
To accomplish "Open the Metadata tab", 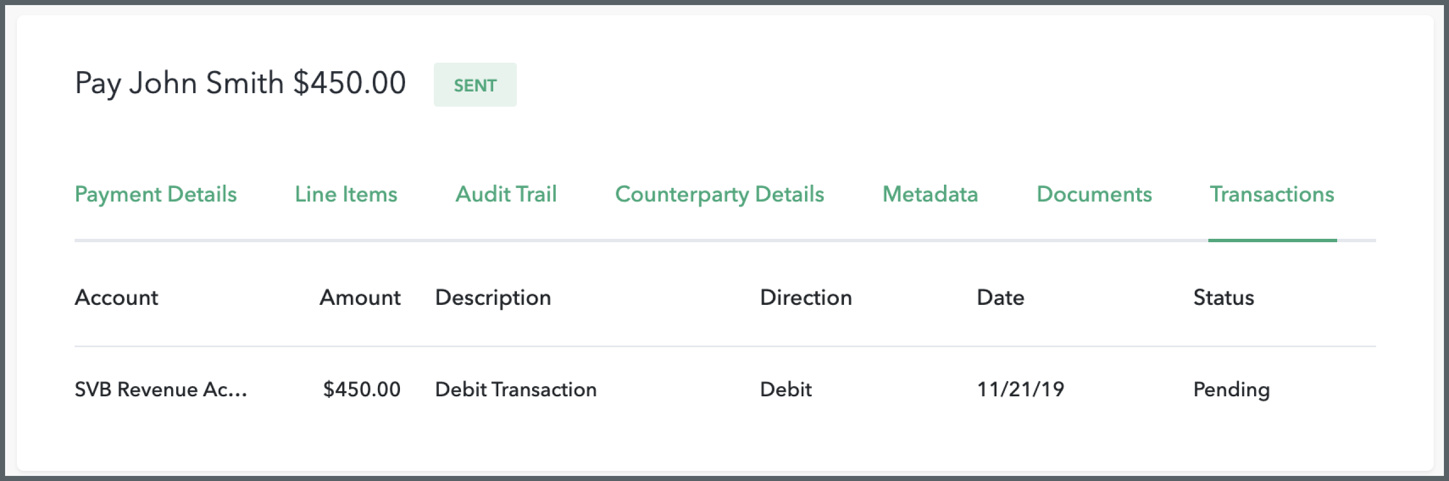I will click(x=930, y=194).
